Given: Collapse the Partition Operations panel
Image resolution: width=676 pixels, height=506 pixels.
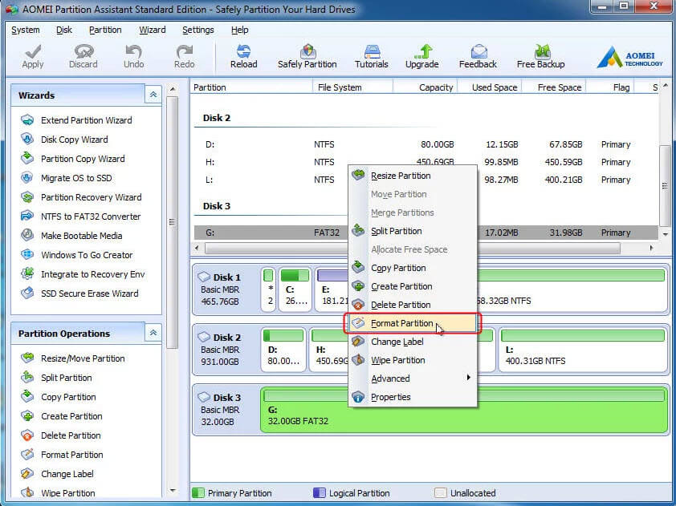Looking at the screenshot, I should (153, 333).
